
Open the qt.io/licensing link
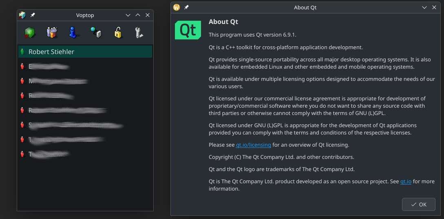pos(253,145)
